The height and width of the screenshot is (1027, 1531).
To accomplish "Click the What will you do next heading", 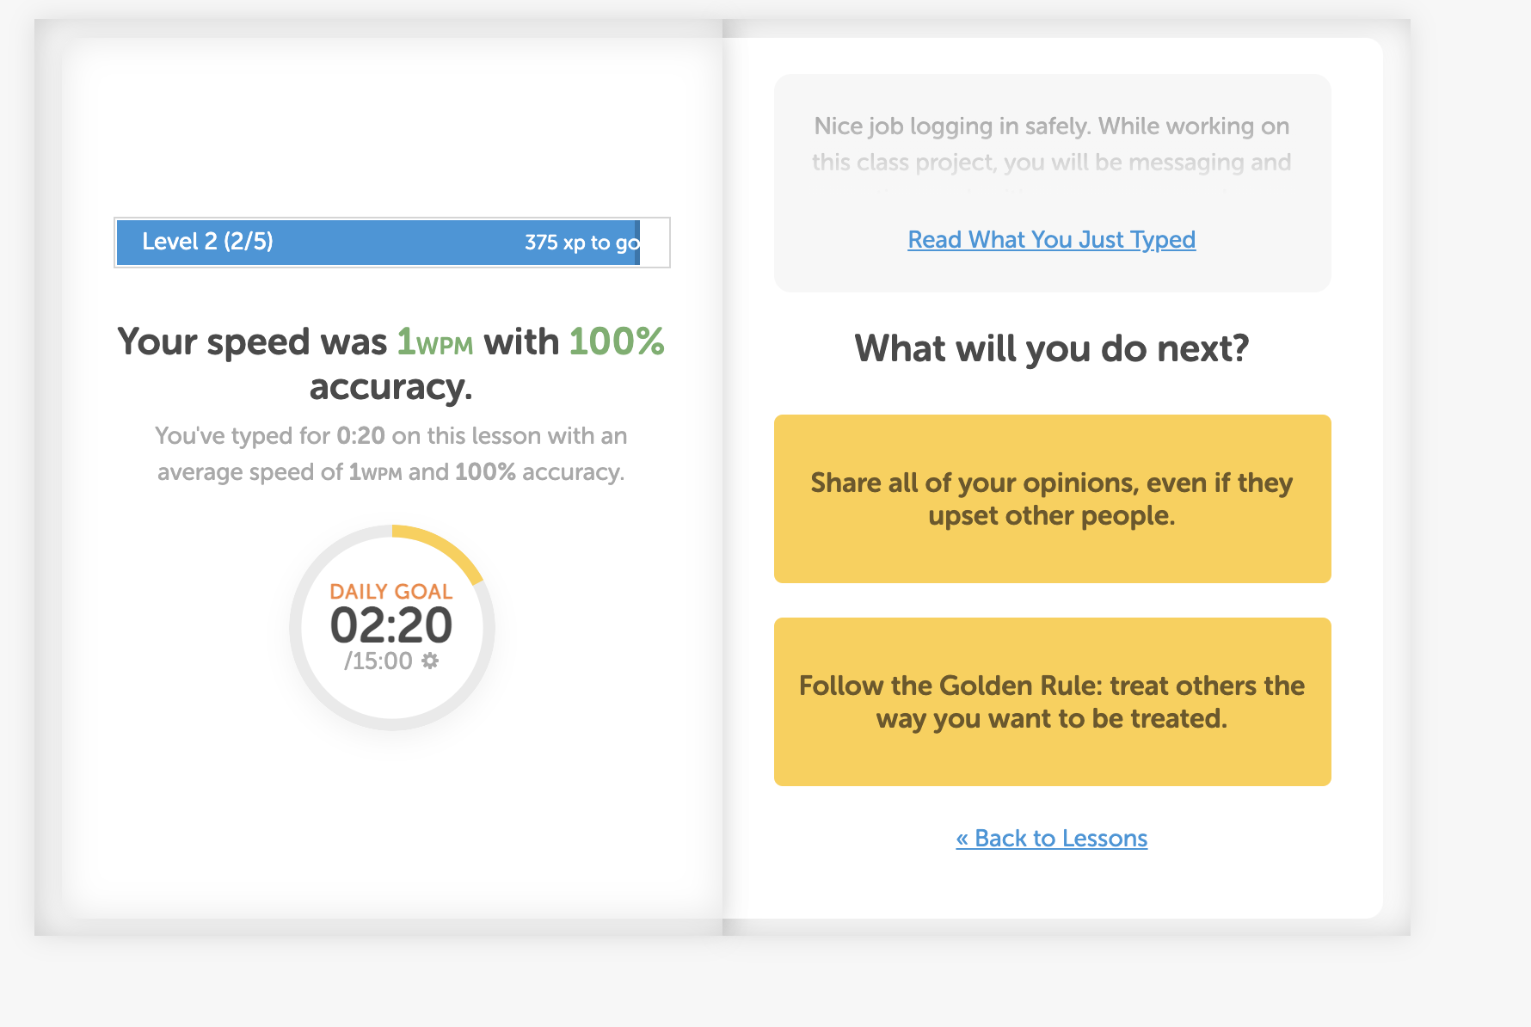I will [1051, 348].
